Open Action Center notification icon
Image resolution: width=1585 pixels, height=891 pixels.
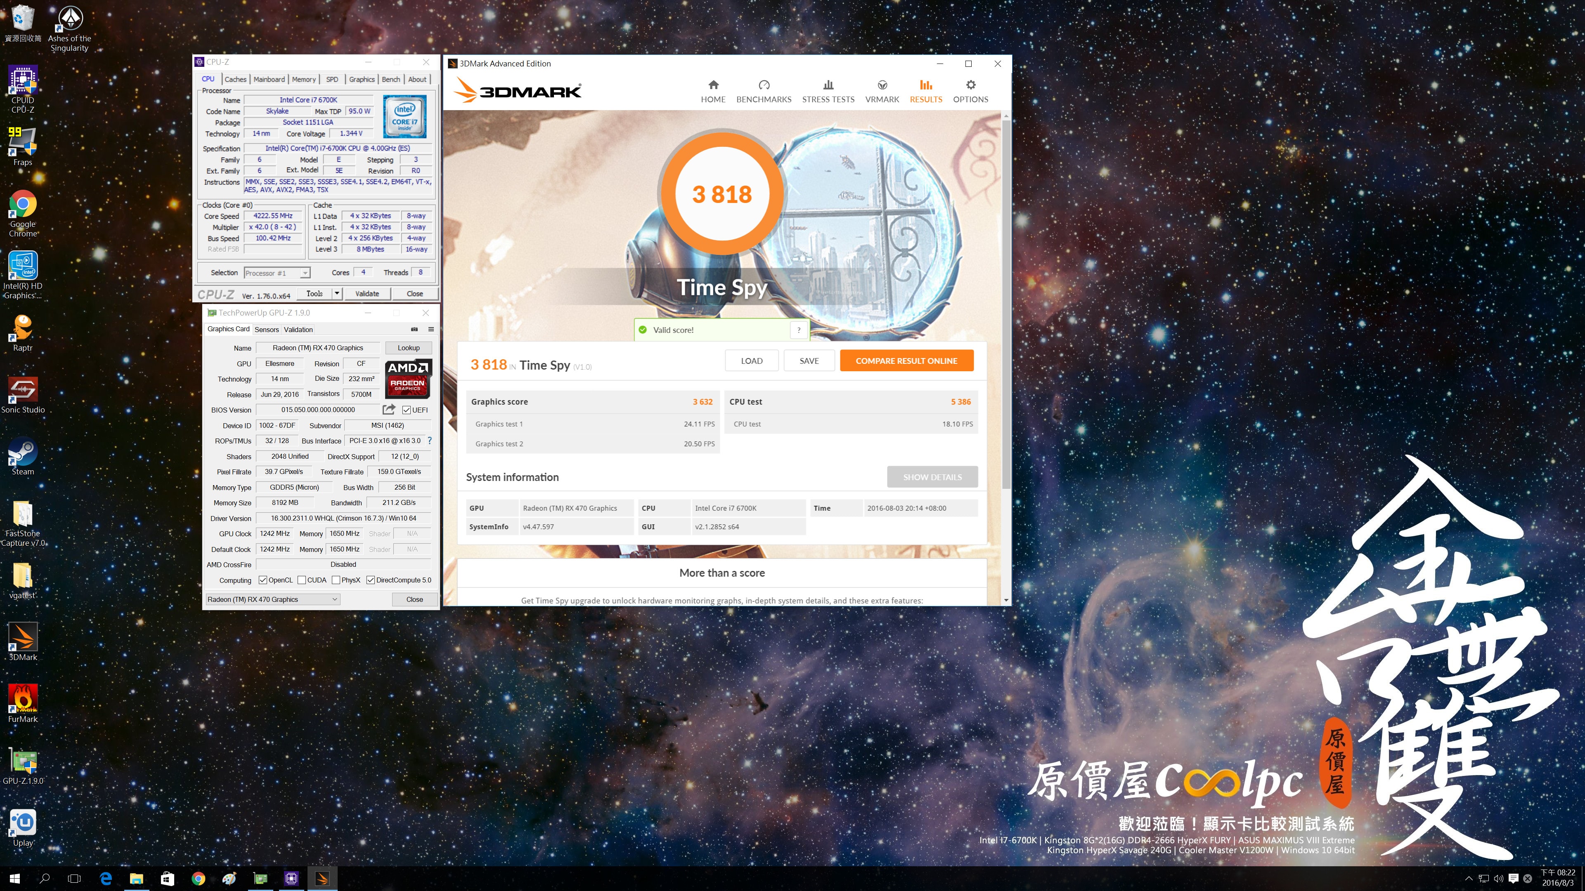pos(1514,879)
